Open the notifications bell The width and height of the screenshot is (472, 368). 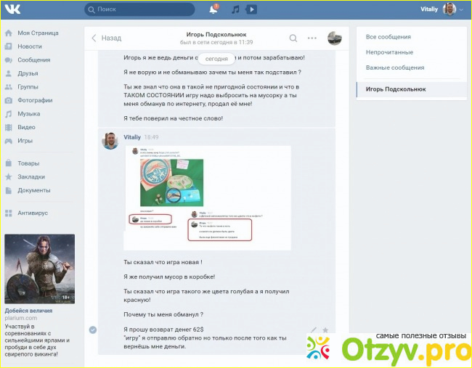coord(213,9)
